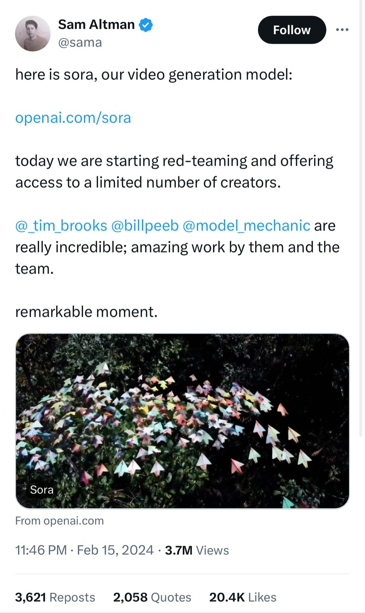The height and width of the screenshot is (613, 365).
Task: Open the @_tim_brooks mention
Action: [x=61, y=226]
